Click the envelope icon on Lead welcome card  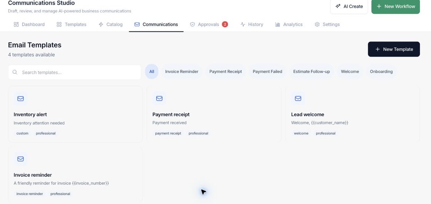tap(298, 98)
